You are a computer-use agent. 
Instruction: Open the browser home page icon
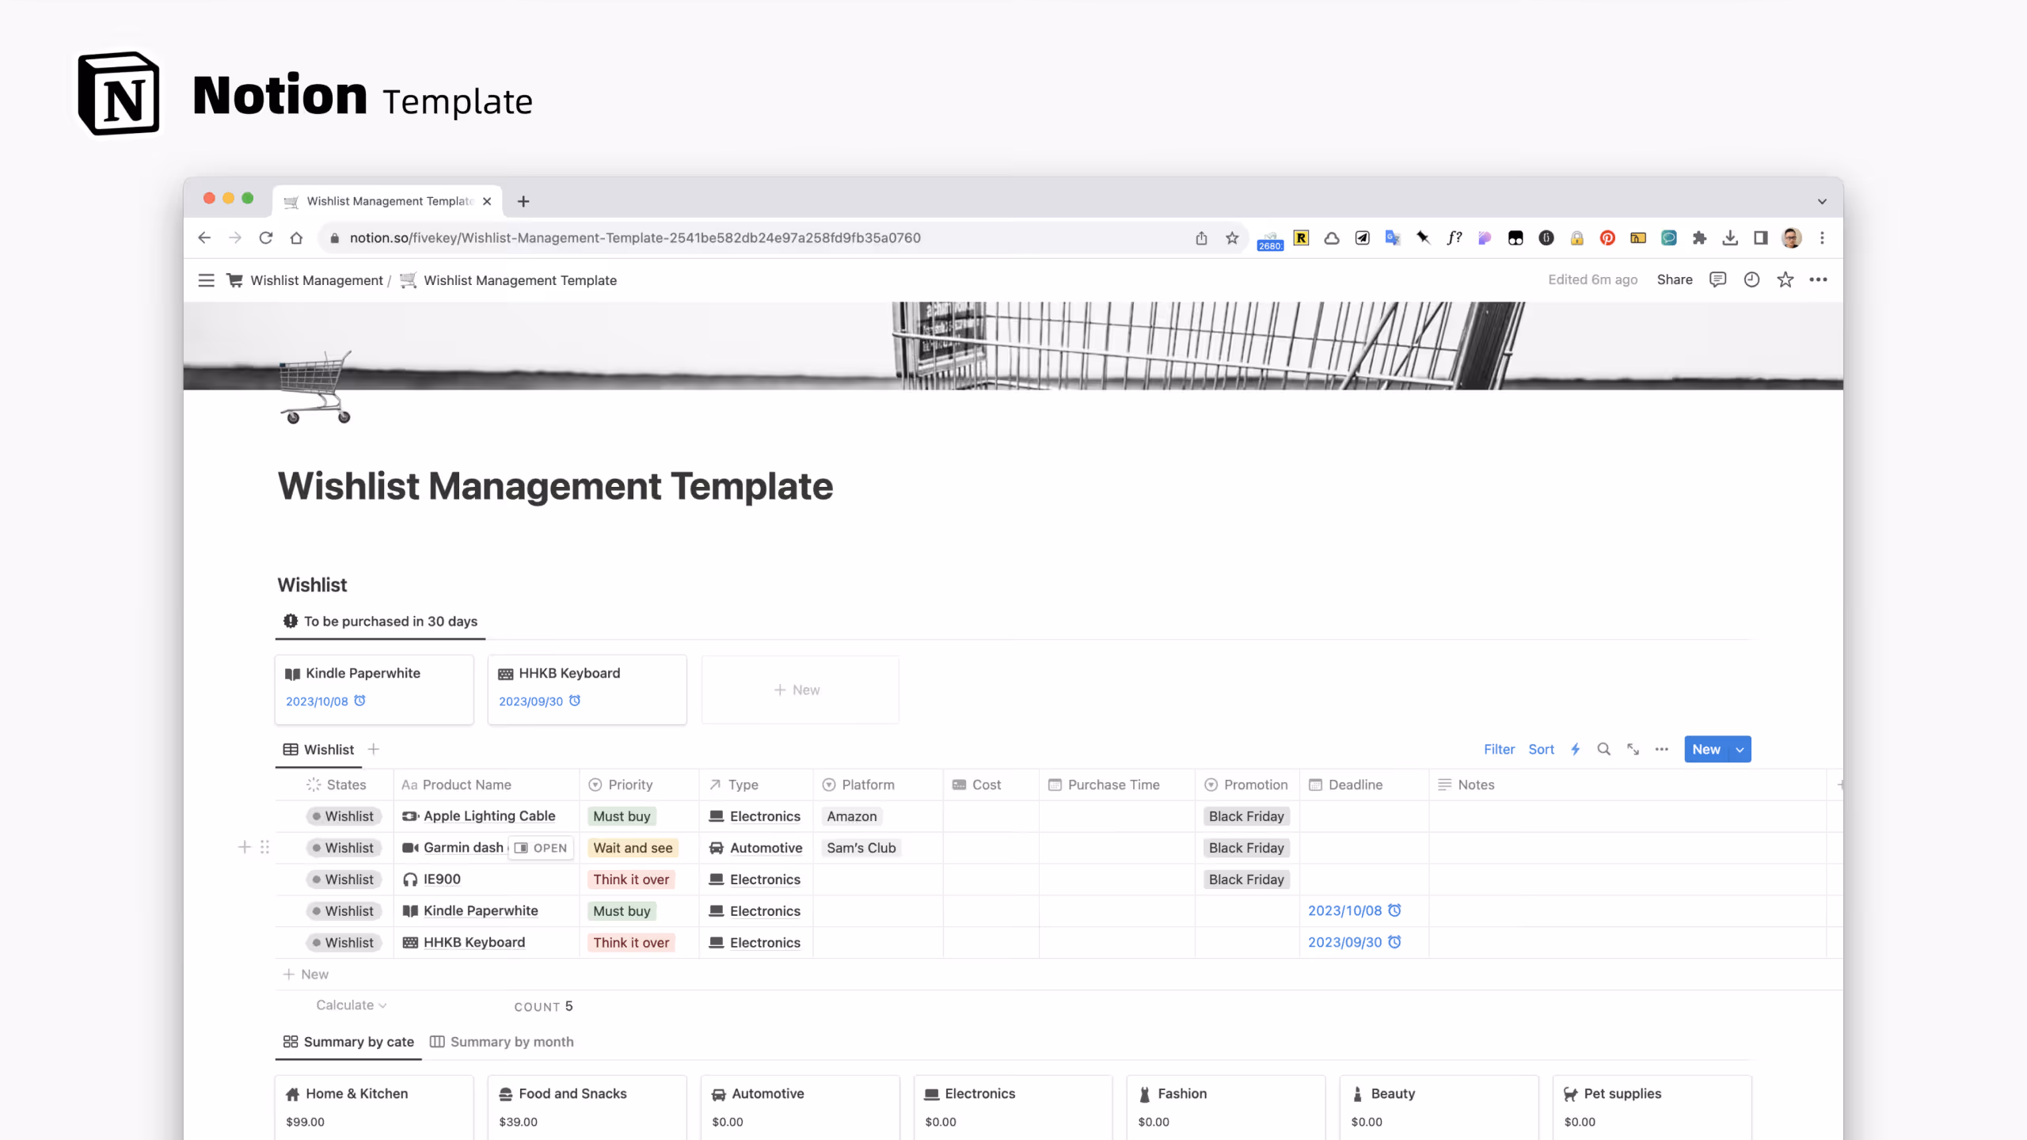(296, 237)
